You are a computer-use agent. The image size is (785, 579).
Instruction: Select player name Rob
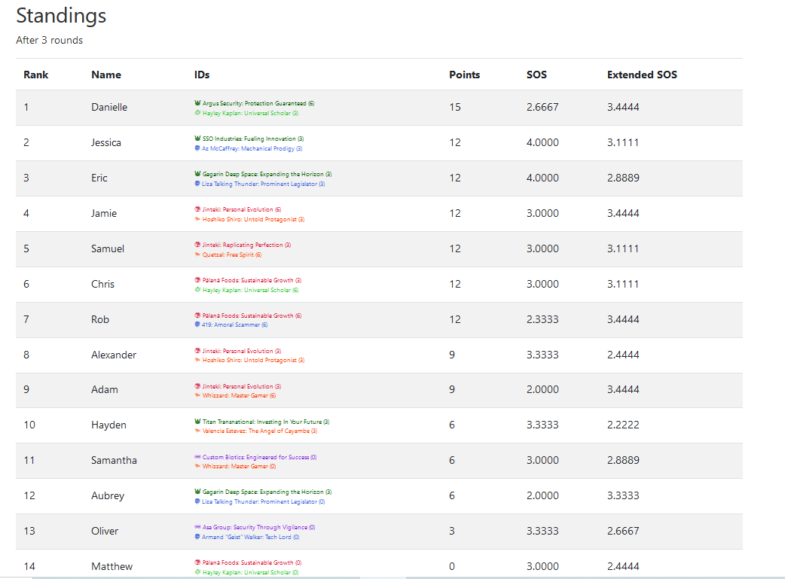point(100,319)
